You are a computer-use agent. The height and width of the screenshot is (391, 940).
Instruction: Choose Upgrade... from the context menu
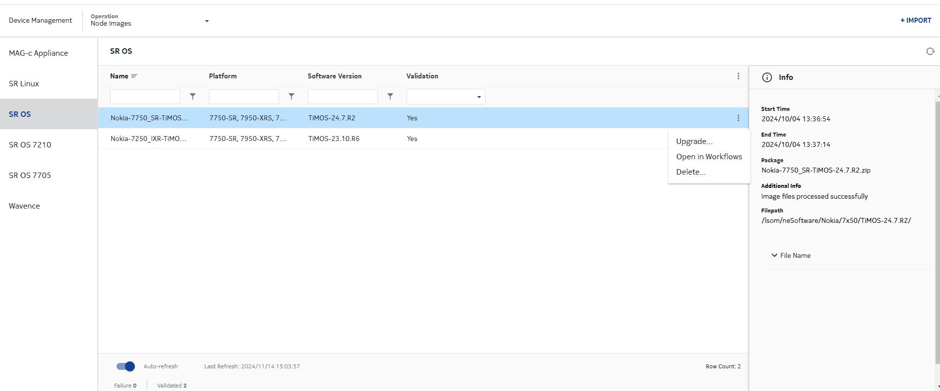(694, 142)
